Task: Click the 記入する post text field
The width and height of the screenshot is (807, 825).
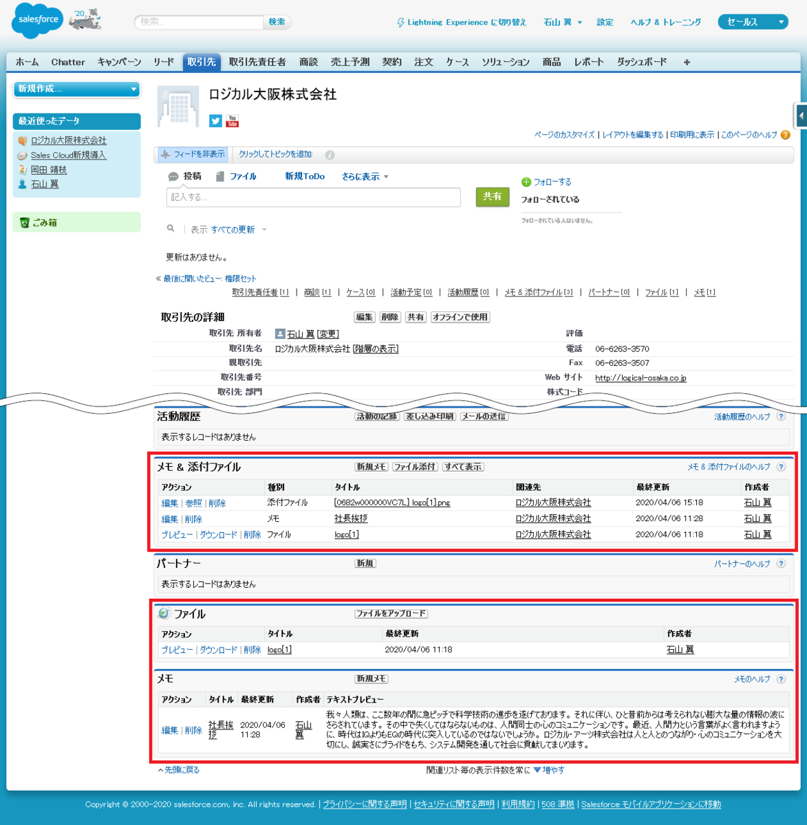Action: click(x=314, y=197)
